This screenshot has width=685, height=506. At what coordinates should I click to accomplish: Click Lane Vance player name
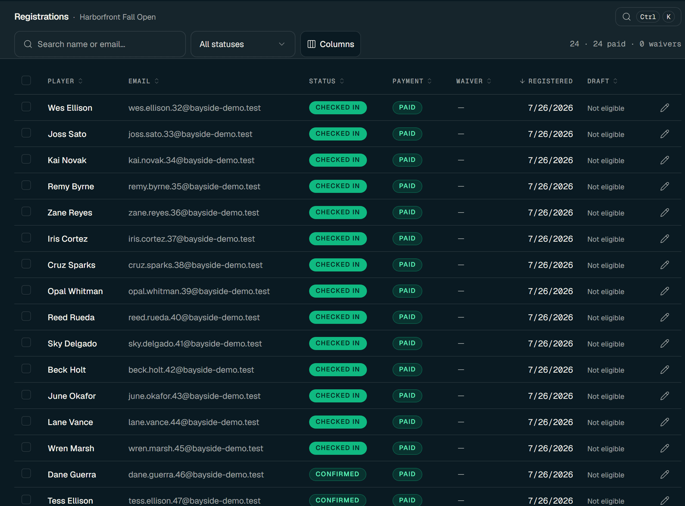click(x=70, y=422)
